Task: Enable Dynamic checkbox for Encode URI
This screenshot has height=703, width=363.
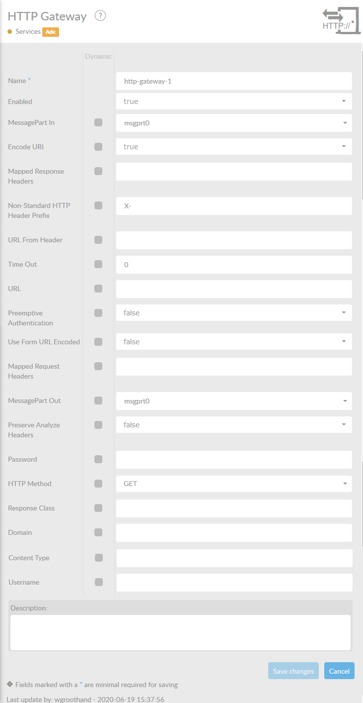Action: pos(98,147)
